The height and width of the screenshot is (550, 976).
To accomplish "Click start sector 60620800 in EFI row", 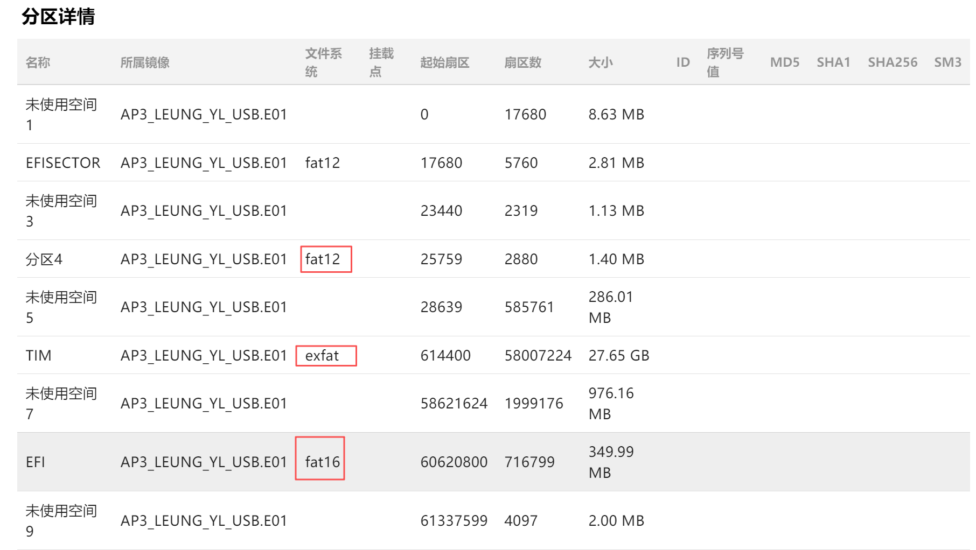I will (454, 462).
